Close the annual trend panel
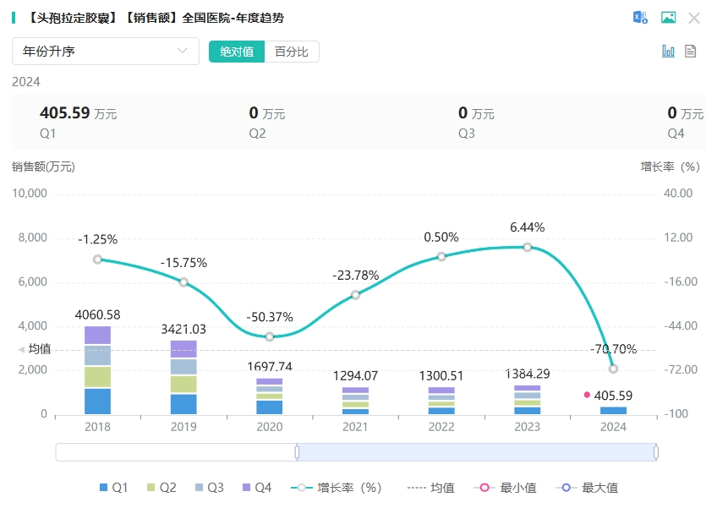Viewport: 717px width, 508px height. tap(694, 19)
